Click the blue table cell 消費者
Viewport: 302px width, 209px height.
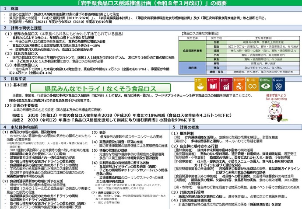(193, 68)
